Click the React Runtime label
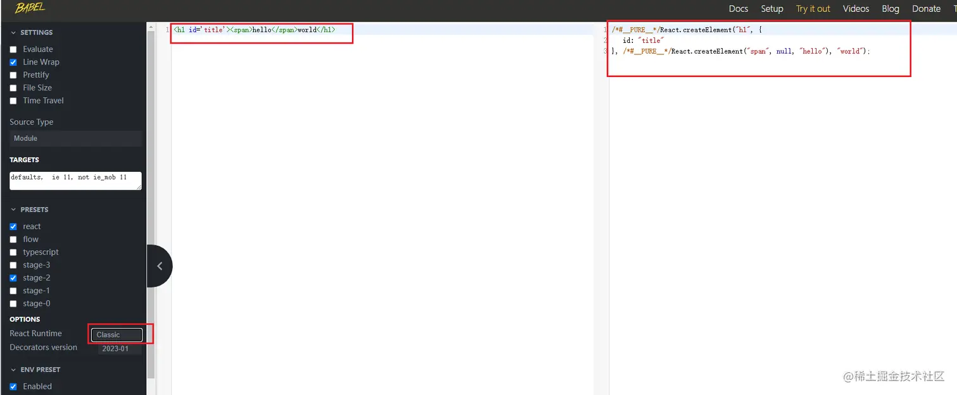Viewport: 957px width, 395px height. 35,334
